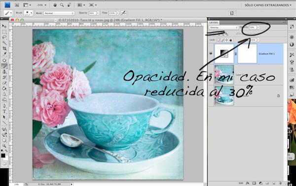Select the Clone Stamp tool
The image size is (296, 186).
click(4, 72)
